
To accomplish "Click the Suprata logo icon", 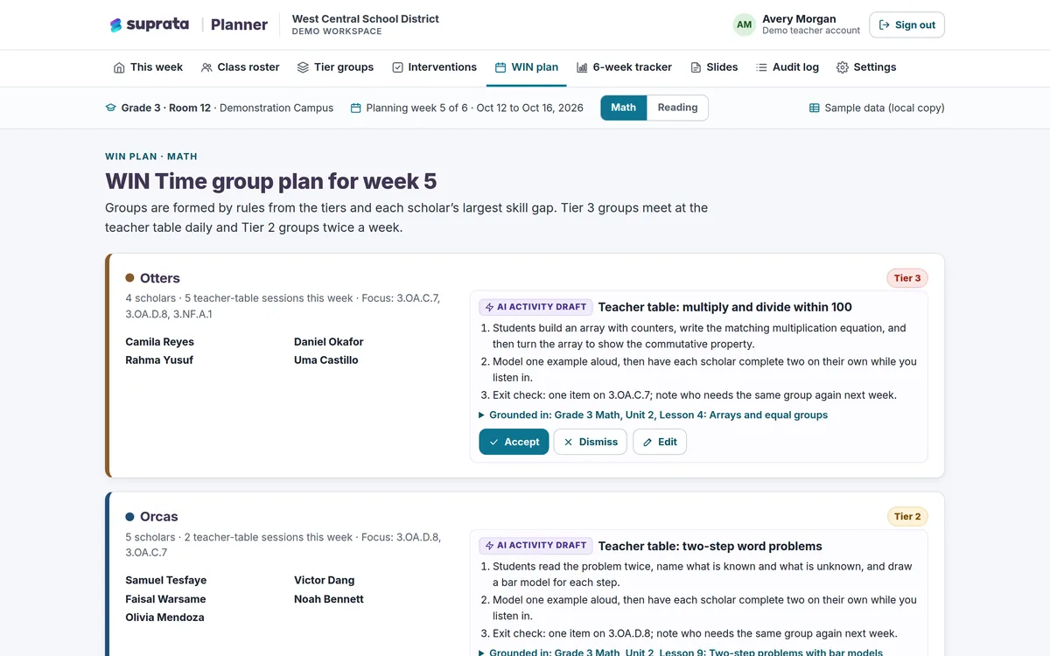I will point(115,25).
